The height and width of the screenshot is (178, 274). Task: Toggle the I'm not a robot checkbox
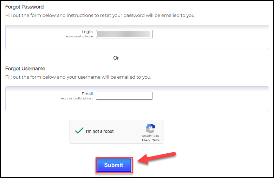[x=79, y=131]
